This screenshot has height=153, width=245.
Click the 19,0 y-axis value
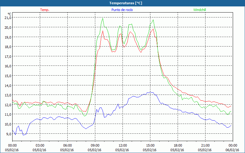[x=8, y=37]
